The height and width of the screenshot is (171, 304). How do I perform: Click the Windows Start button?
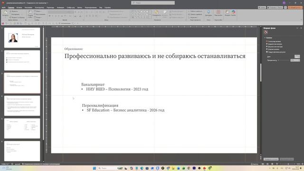click(94, 168)
